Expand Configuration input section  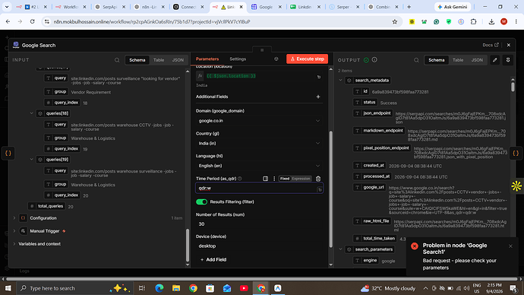tap(14, 218)
